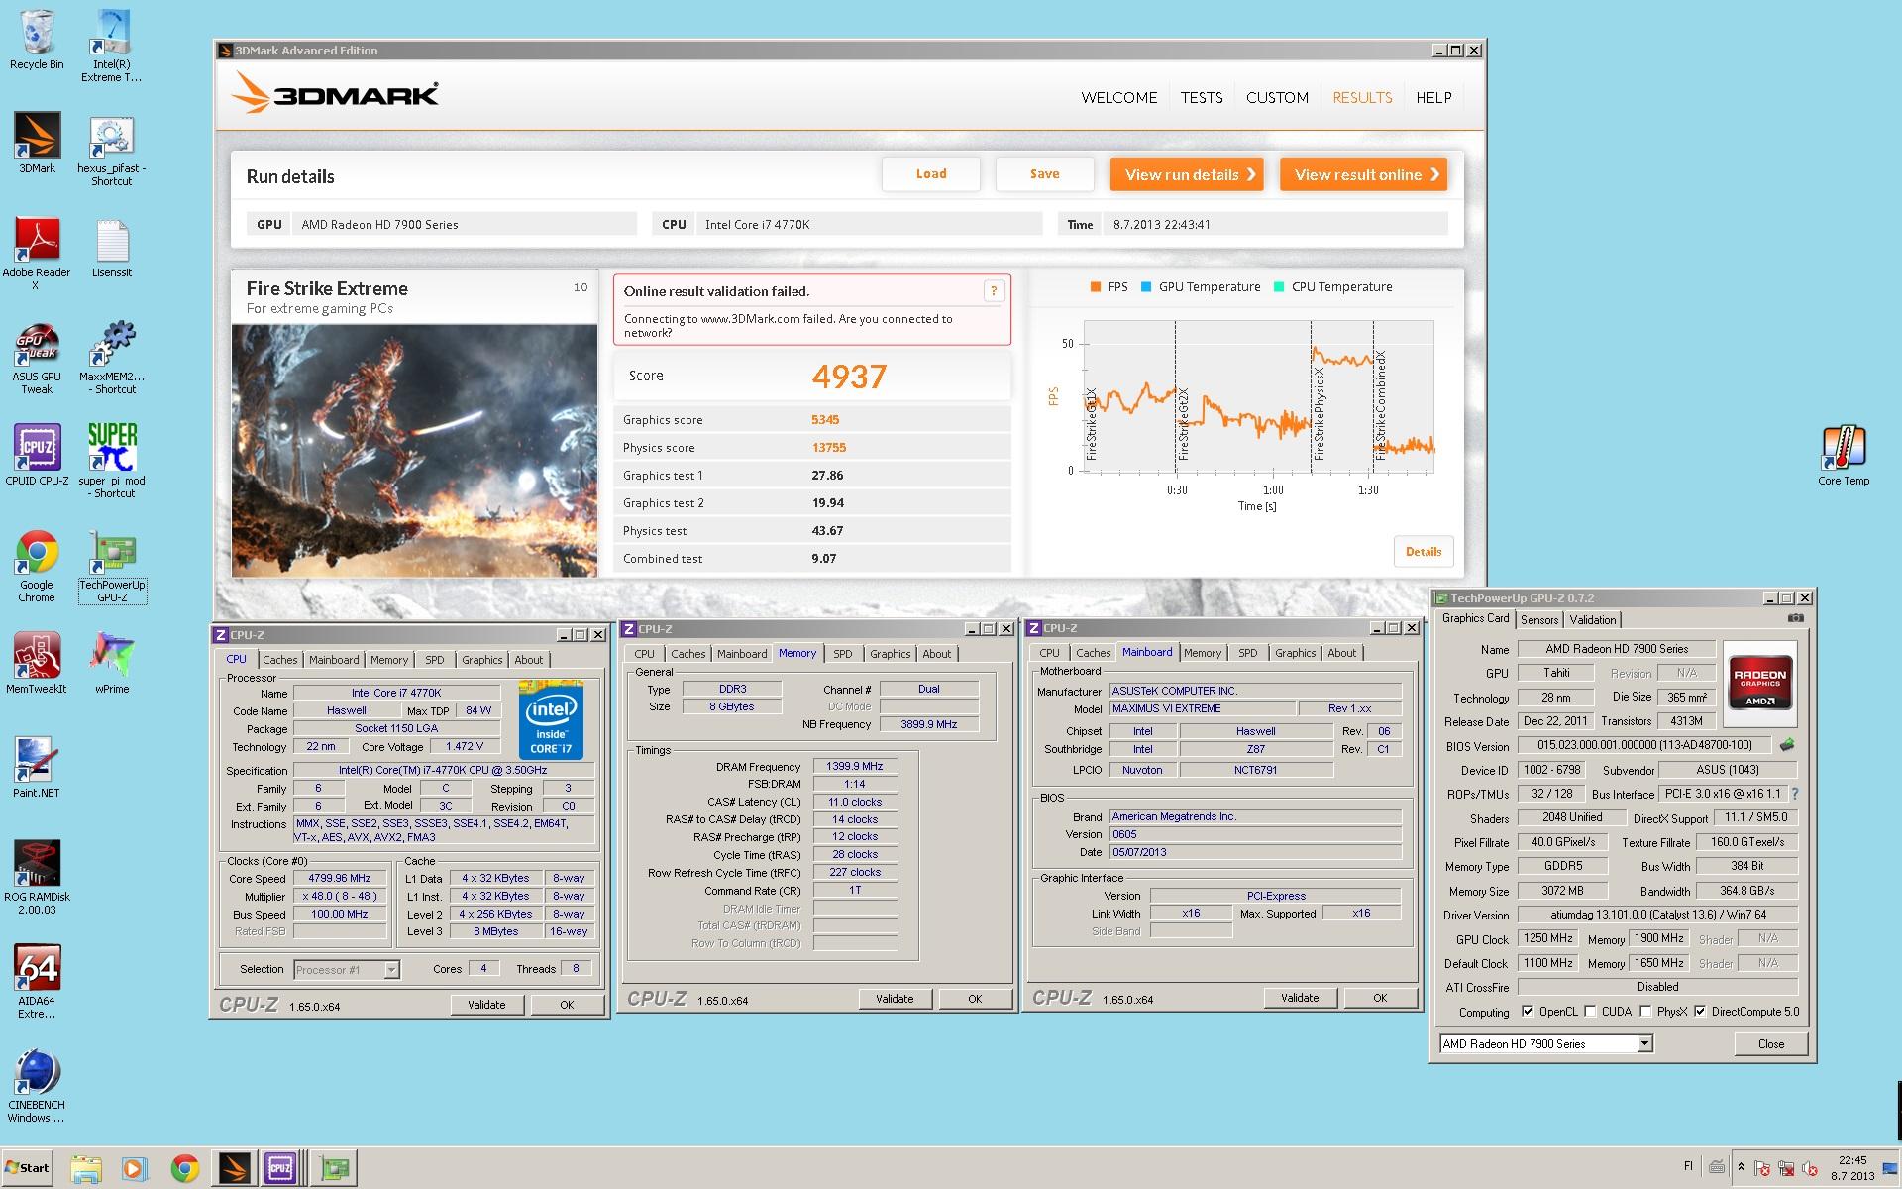Open the wPrime desktop icon
Viewport: 1902px width, 1189px height.
pyautogui.click(x=112, y=663)
